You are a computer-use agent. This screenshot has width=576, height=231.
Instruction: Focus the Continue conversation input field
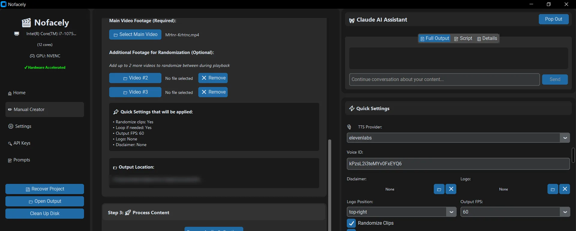[444, 79]
